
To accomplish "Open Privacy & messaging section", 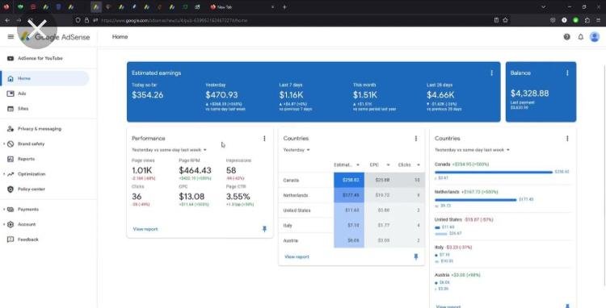I will (39, 129).
